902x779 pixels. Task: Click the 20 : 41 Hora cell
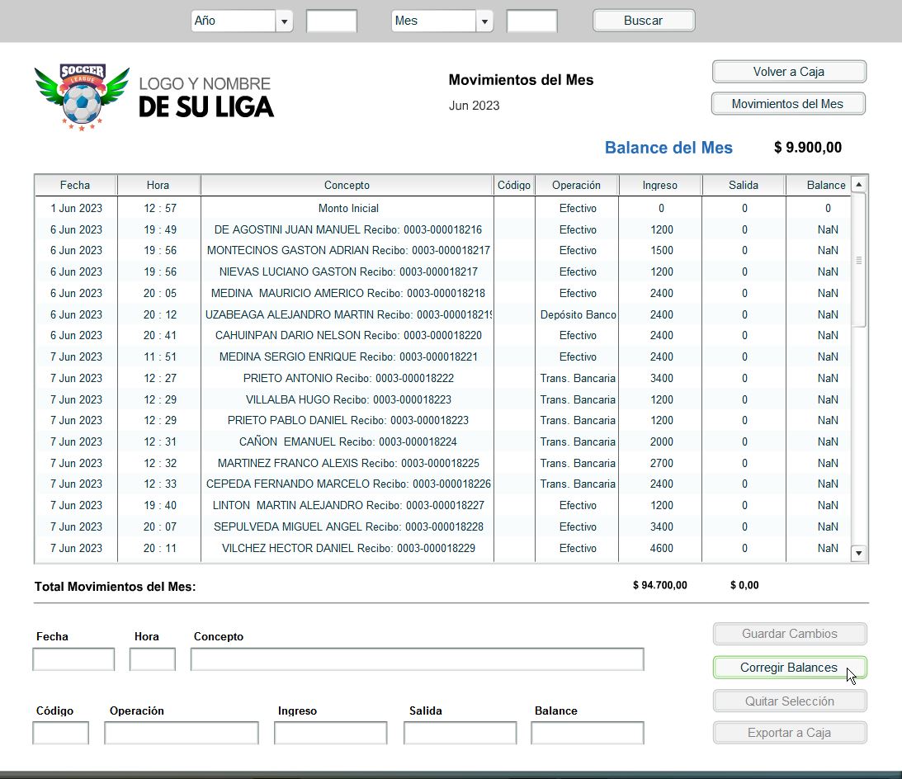[x=160, y=335]
